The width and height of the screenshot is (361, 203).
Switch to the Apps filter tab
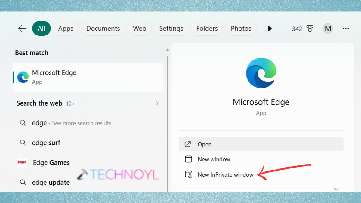point(66,29)
